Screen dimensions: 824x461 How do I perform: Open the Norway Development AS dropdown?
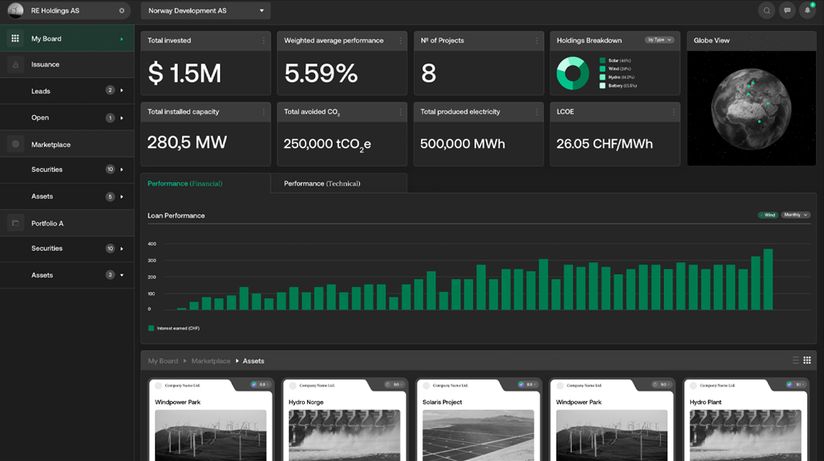click(x=205, y=11)
